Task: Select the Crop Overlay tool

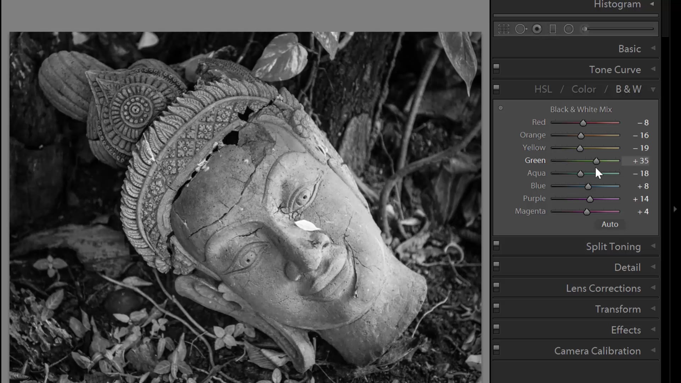Action: pos(504,29)
